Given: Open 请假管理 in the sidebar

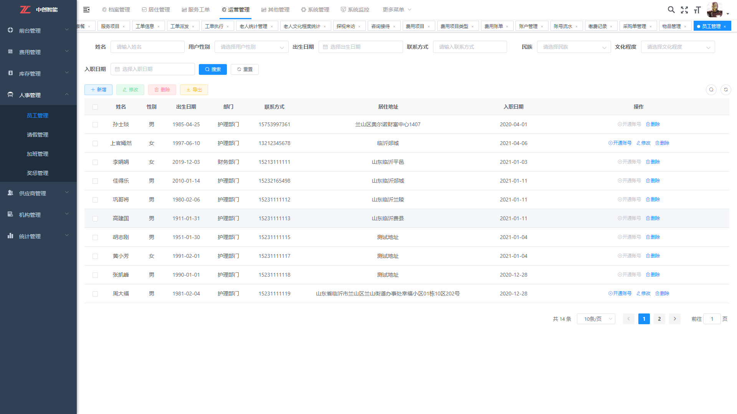Looking at the screenshot, I should [38, 135].
